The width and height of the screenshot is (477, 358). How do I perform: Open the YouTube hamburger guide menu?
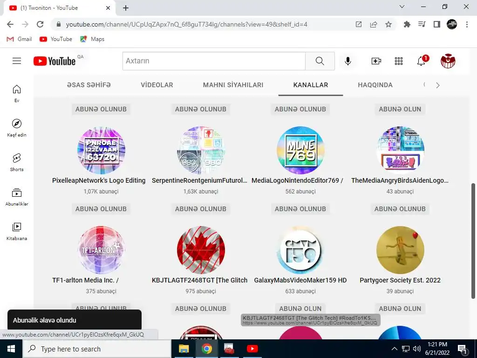[x=17, y=61]
